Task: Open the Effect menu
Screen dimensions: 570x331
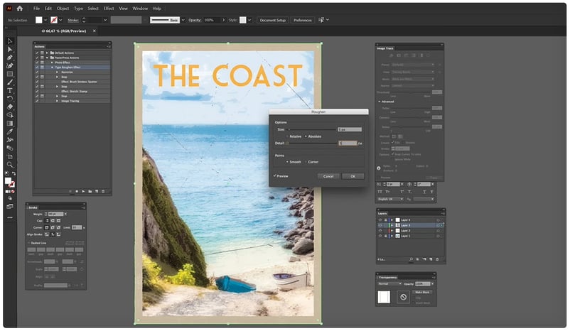Action: point(108,9)
